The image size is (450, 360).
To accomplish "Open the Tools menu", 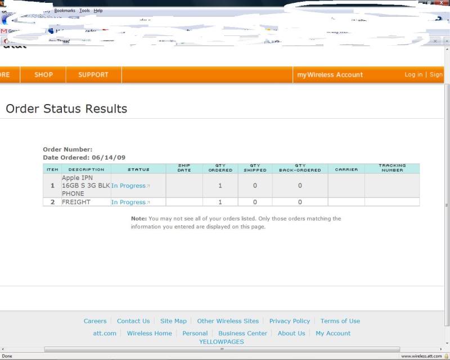I will [x=84, y=11].
